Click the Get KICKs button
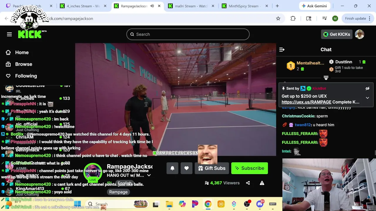 coord(337,34)
